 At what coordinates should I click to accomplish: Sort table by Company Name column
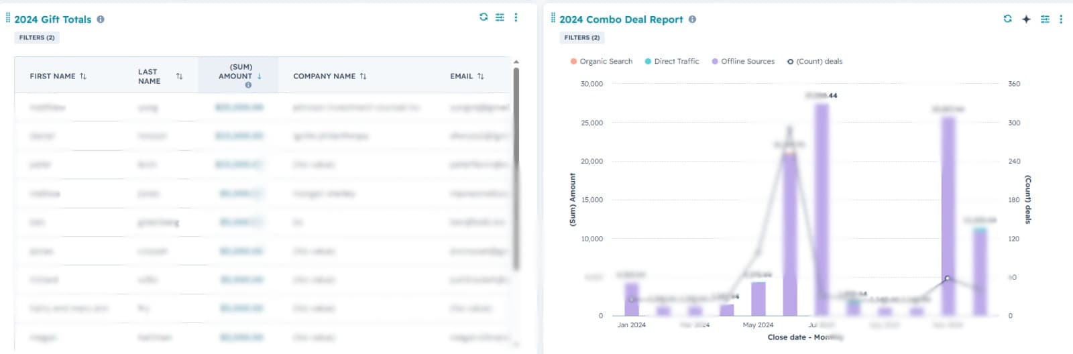coord(330,76)
